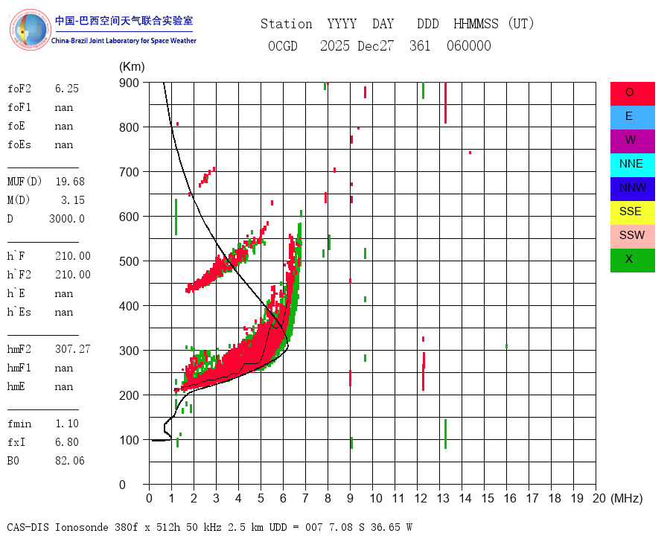Select the dark blue NNW legend swatch
Viewport: 670px width, 536px height.
[x=632, y=189]
